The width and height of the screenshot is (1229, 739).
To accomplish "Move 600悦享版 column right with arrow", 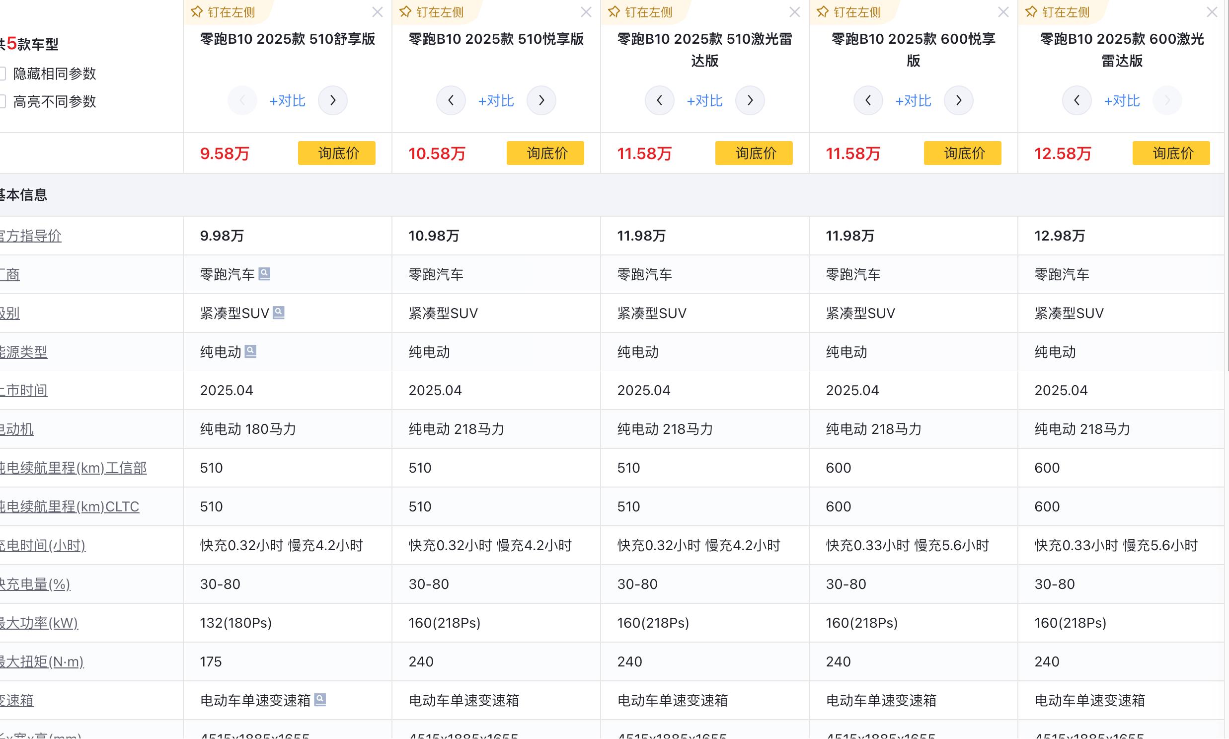I will (x=958, y=100).
